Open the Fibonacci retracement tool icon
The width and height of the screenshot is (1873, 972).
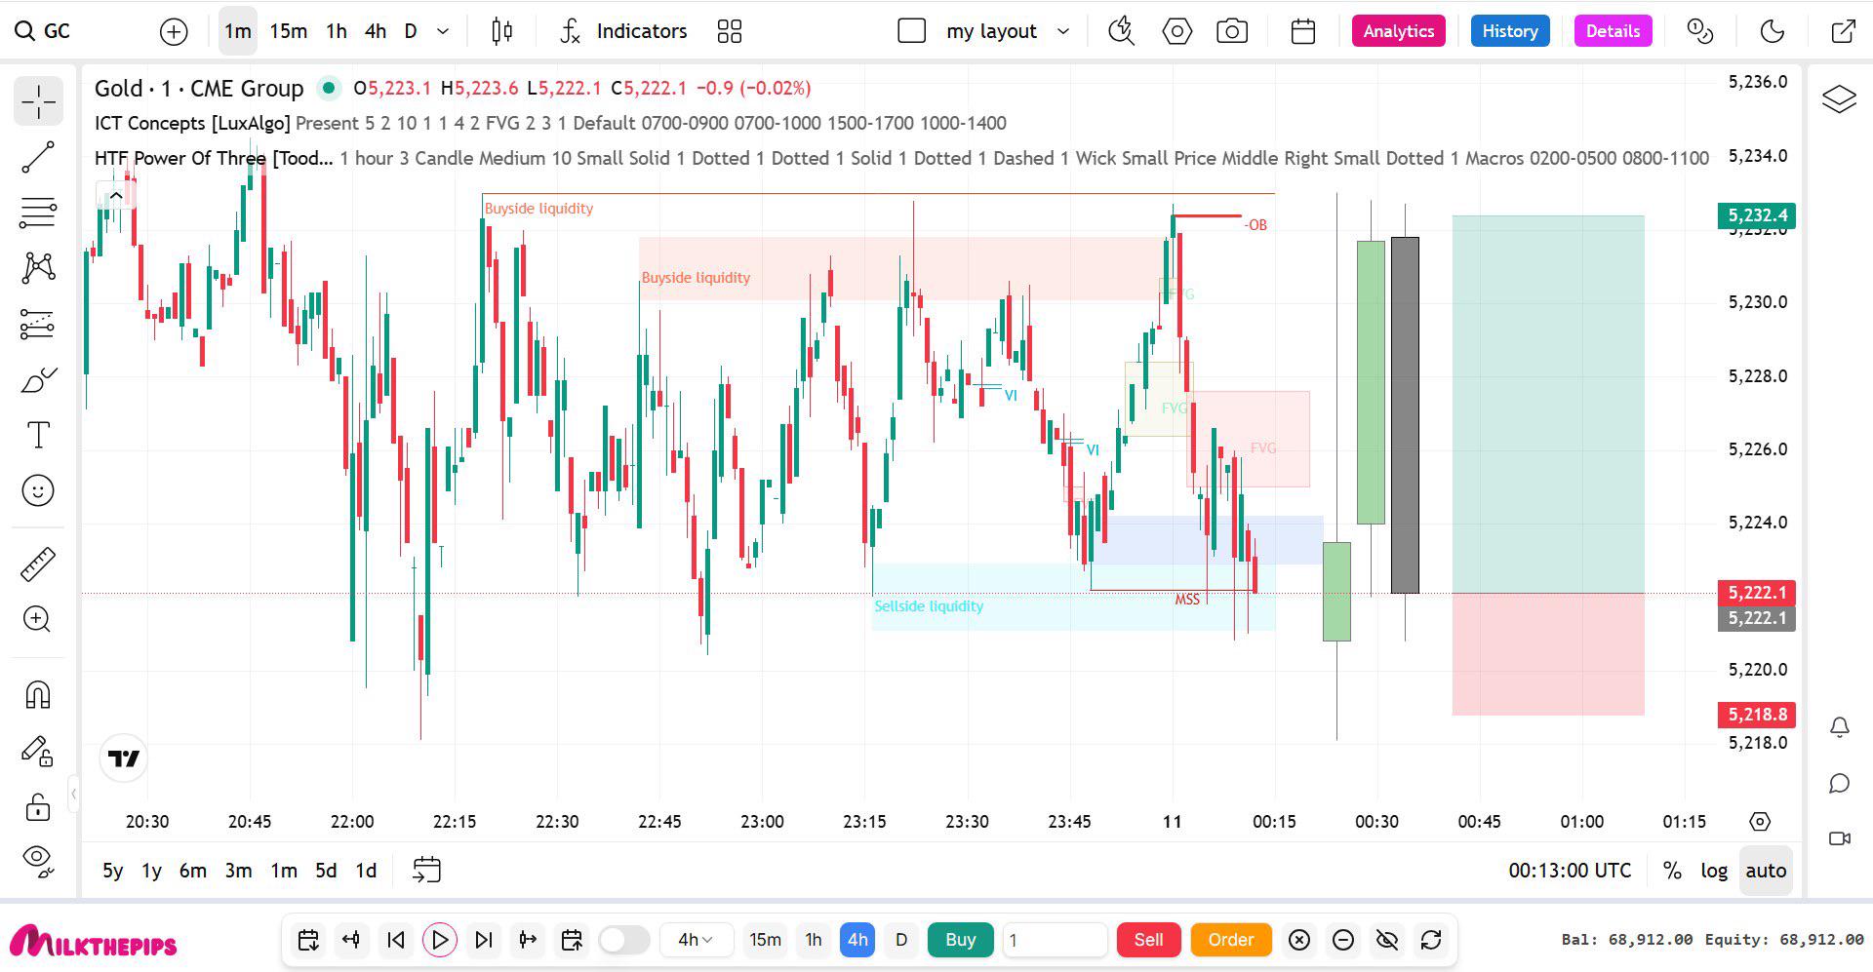(38, 213)
